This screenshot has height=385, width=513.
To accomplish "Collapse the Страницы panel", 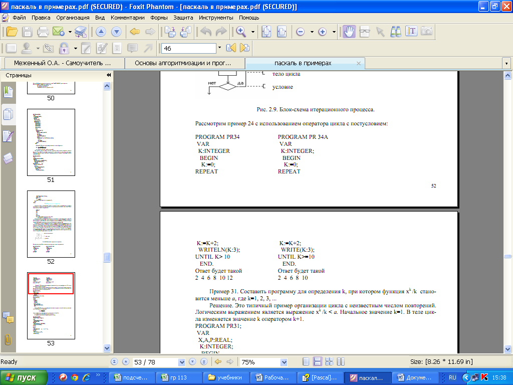I will click(x=109, y=75).
